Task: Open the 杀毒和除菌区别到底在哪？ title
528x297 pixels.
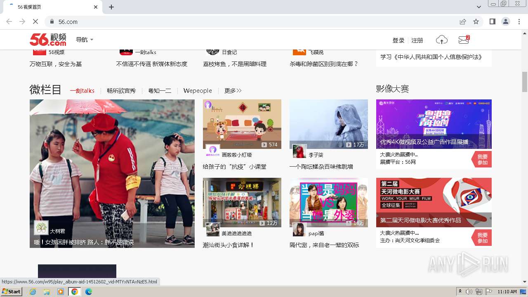Action: (324, 64)
